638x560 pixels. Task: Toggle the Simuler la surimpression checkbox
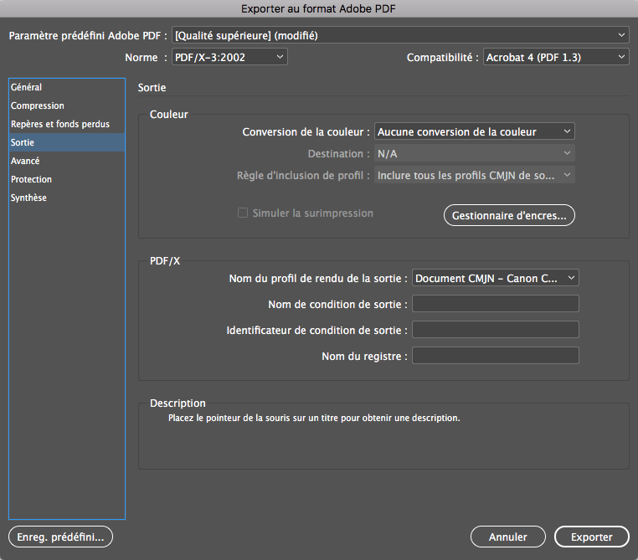click(x=243, y=213)
